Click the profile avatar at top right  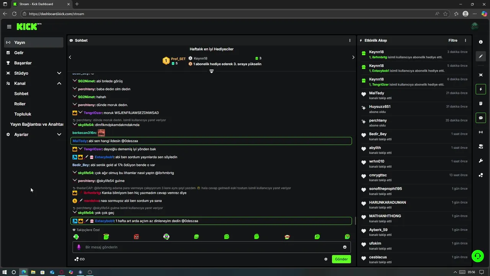click(x=475, y=26)
